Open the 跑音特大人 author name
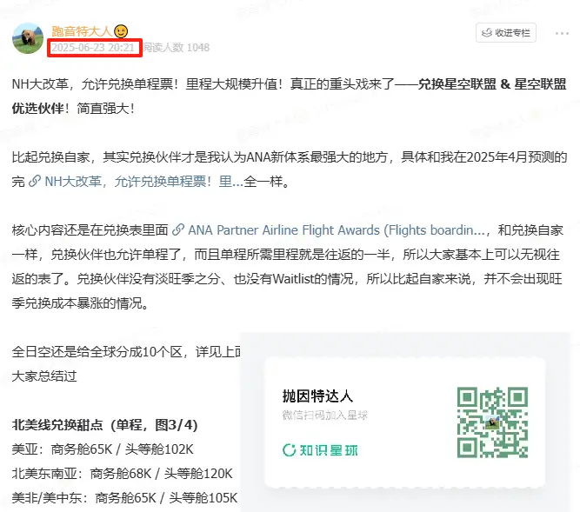This screenshot has width=580, height=512. (x=81, y=31)
